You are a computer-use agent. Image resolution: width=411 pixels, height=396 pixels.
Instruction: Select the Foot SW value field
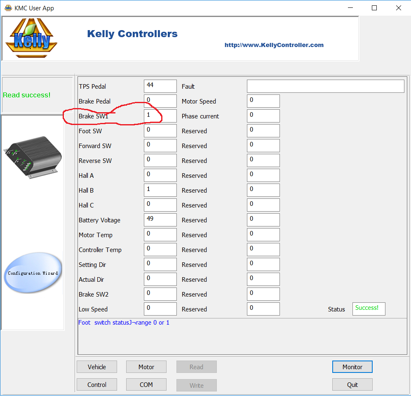160,131
